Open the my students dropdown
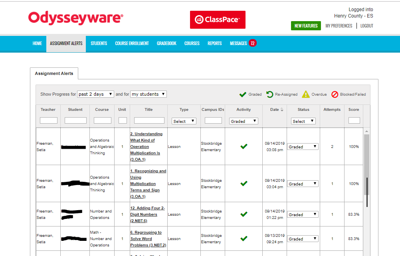 (x=149, y=94)
